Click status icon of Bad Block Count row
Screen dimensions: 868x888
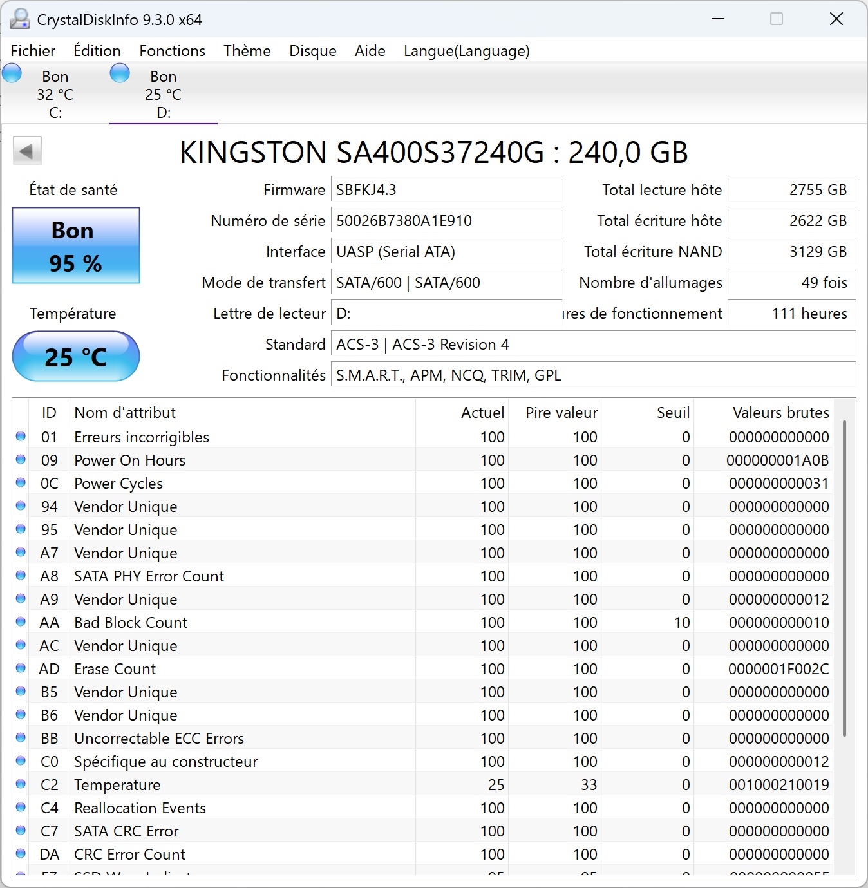point(21,622)
